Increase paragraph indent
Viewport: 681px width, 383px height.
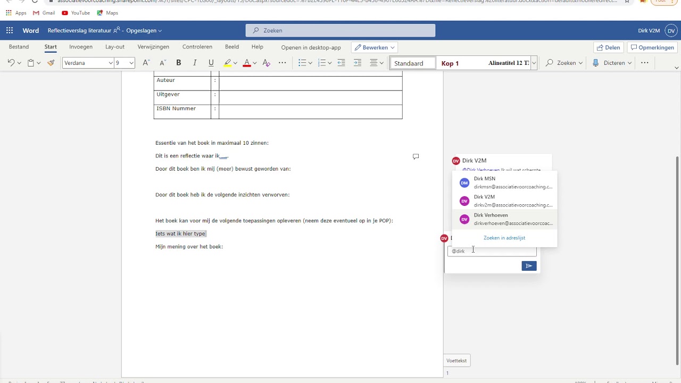358,63
